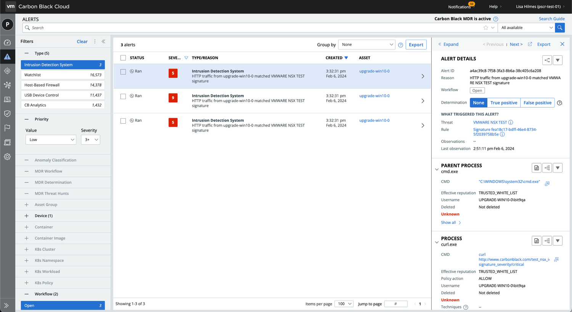Screen dimensions: 572x312
Task: Go to the Next alert
Action: (x=516, y=44)
